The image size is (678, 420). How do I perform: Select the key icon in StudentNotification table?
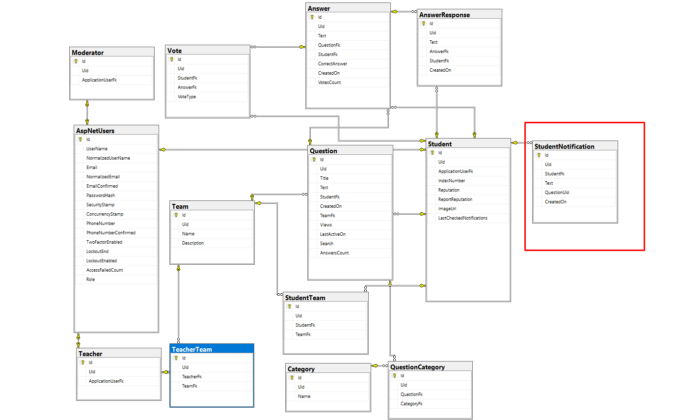[539, 155]
